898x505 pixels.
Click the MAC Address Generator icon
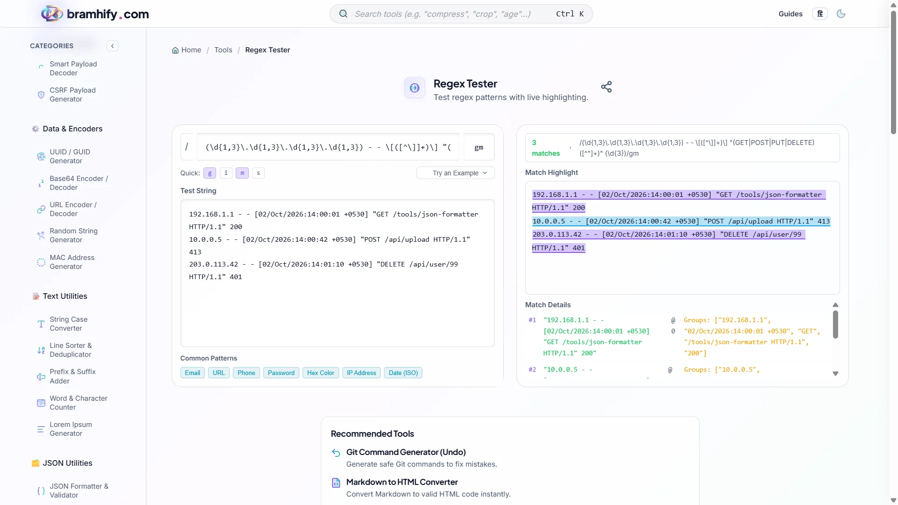[x=41, y=262]
